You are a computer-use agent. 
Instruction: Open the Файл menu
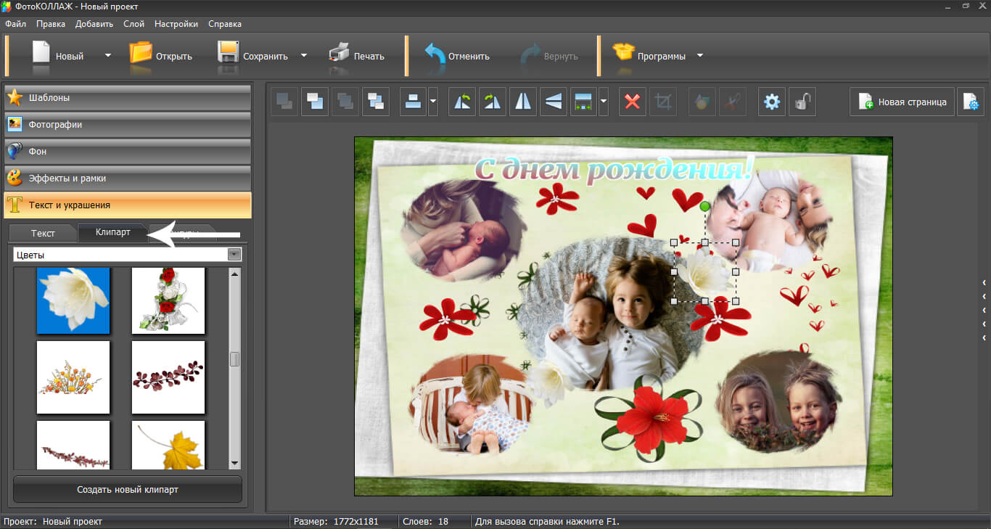pyautogui.click(x=15, y=24)
